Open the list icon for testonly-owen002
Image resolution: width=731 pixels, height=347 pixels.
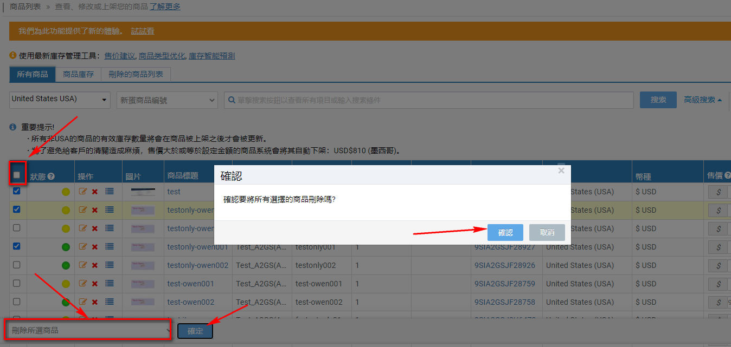pos(110,265)
